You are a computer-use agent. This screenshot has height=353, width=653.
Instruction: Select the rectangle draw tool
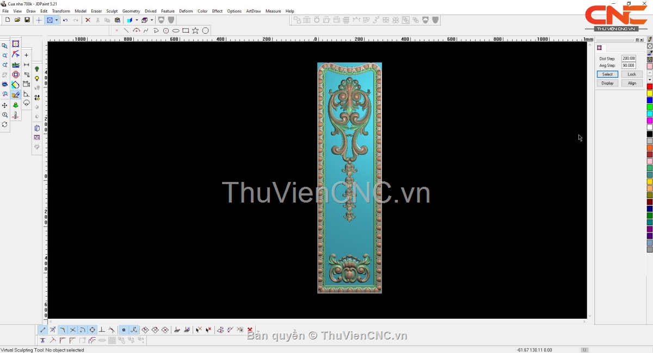pyautogui.click(x=186, y=31)
